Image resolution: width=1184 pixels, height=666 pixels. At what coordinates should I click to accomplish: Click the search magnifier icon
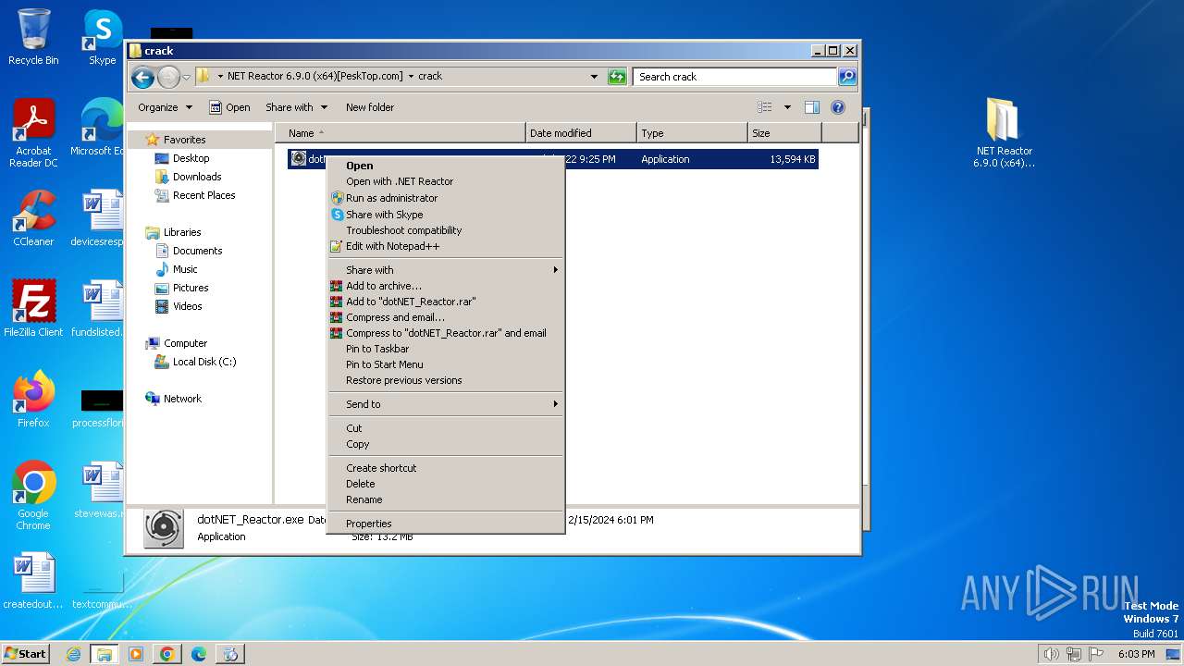[x=846, y=77]
